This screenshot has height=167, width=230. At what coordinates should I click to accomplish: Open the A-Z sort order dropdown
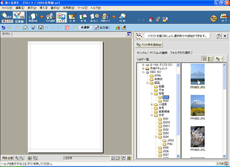point(219,59)
